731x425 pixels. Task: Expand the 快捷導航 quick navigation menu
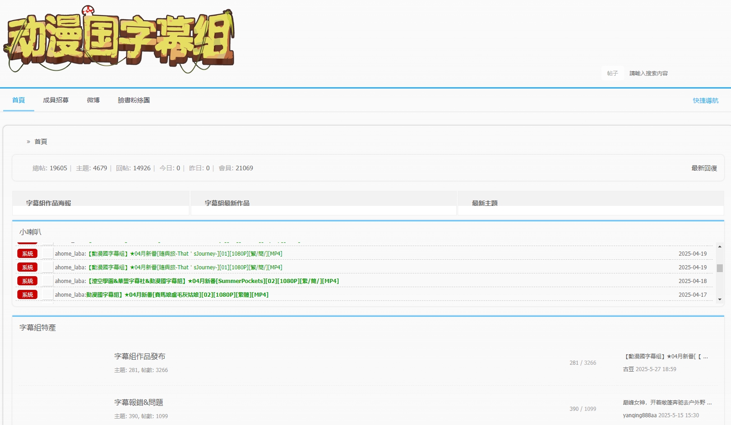[705, 100]
